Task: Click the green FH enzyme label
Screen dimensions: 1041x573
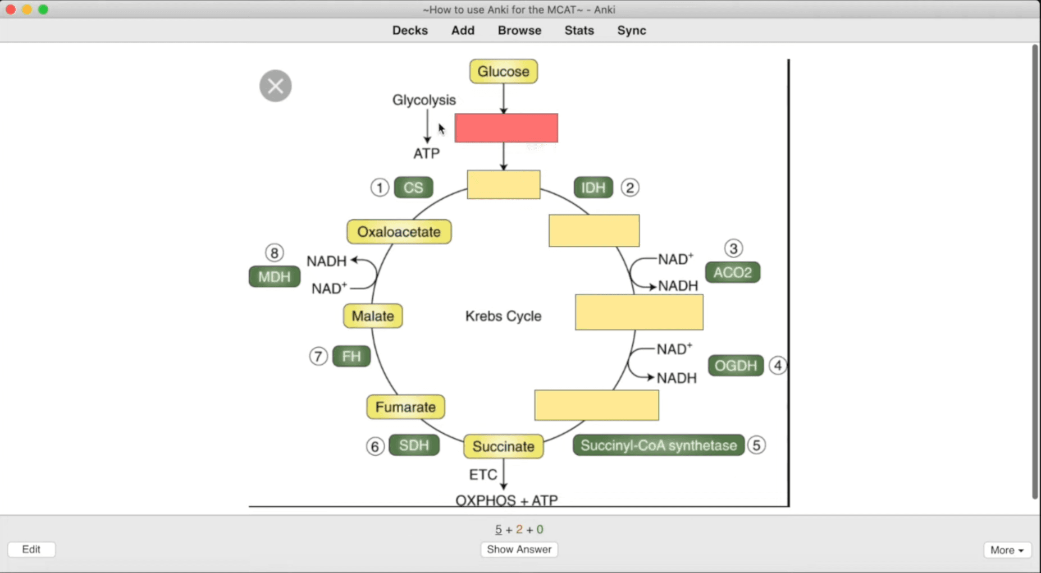Action: pos(351,356)
